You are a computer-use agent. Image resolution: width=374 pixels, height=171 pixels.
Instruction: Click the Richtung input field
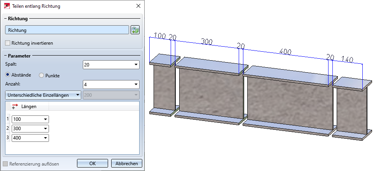(x=67, y=30)
